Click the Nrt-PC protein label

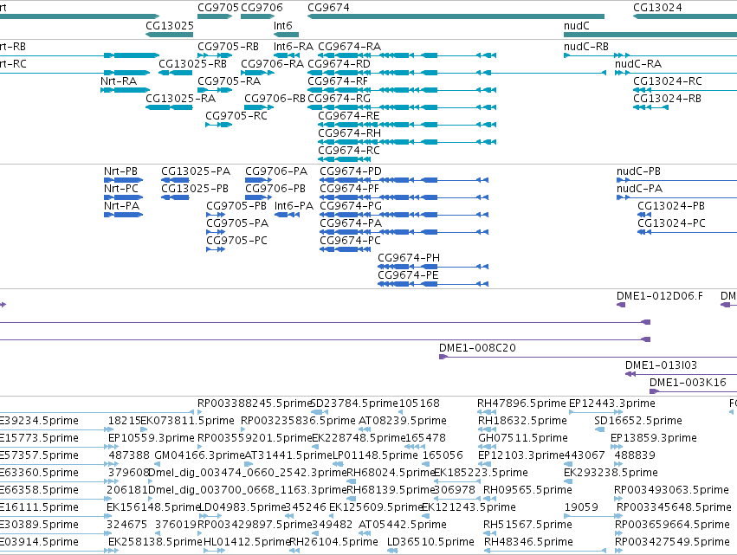121,189
